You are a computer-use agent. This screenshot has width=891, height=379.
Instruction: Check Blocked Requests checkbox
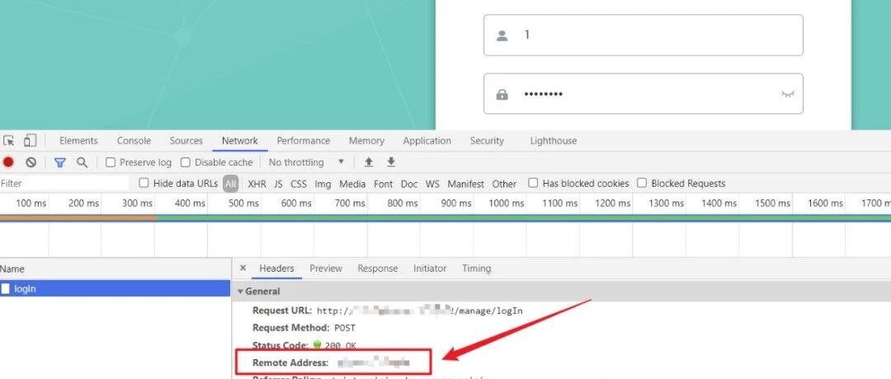tap(642, 183)
